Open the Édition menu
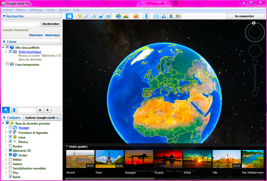The height and width of the screenshot is (181, 267). tap(21, 10)
